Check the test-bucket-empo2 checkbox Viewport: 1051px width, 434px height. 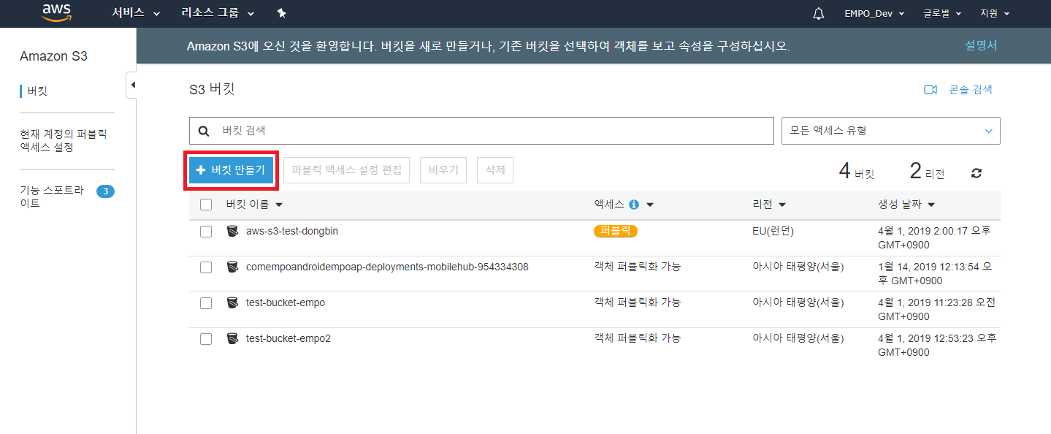206,339
